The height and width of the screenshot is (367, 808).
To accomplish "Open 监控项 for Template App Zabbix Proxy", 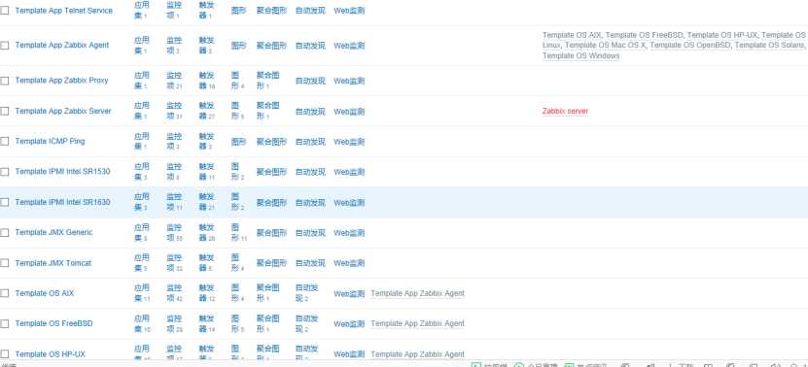I will [174, 81].
